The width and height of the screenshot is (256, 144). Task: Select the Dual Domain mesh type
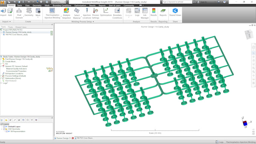point(19,14)
